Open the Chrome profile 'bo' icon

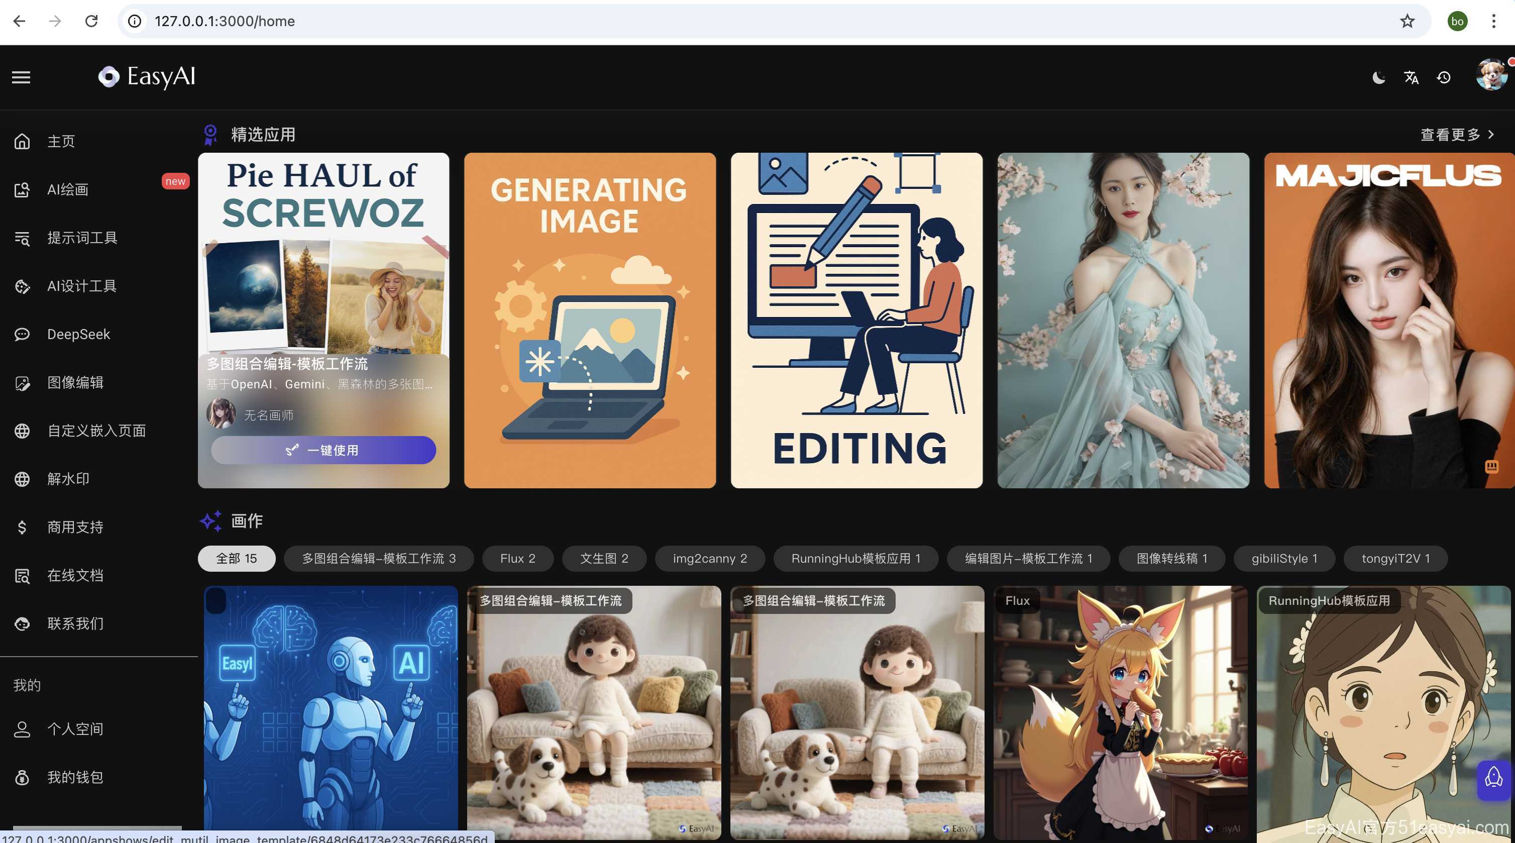(1457, 21)
